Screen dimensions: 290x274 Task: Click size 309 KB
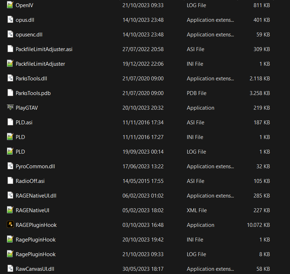tap(261, 49)
